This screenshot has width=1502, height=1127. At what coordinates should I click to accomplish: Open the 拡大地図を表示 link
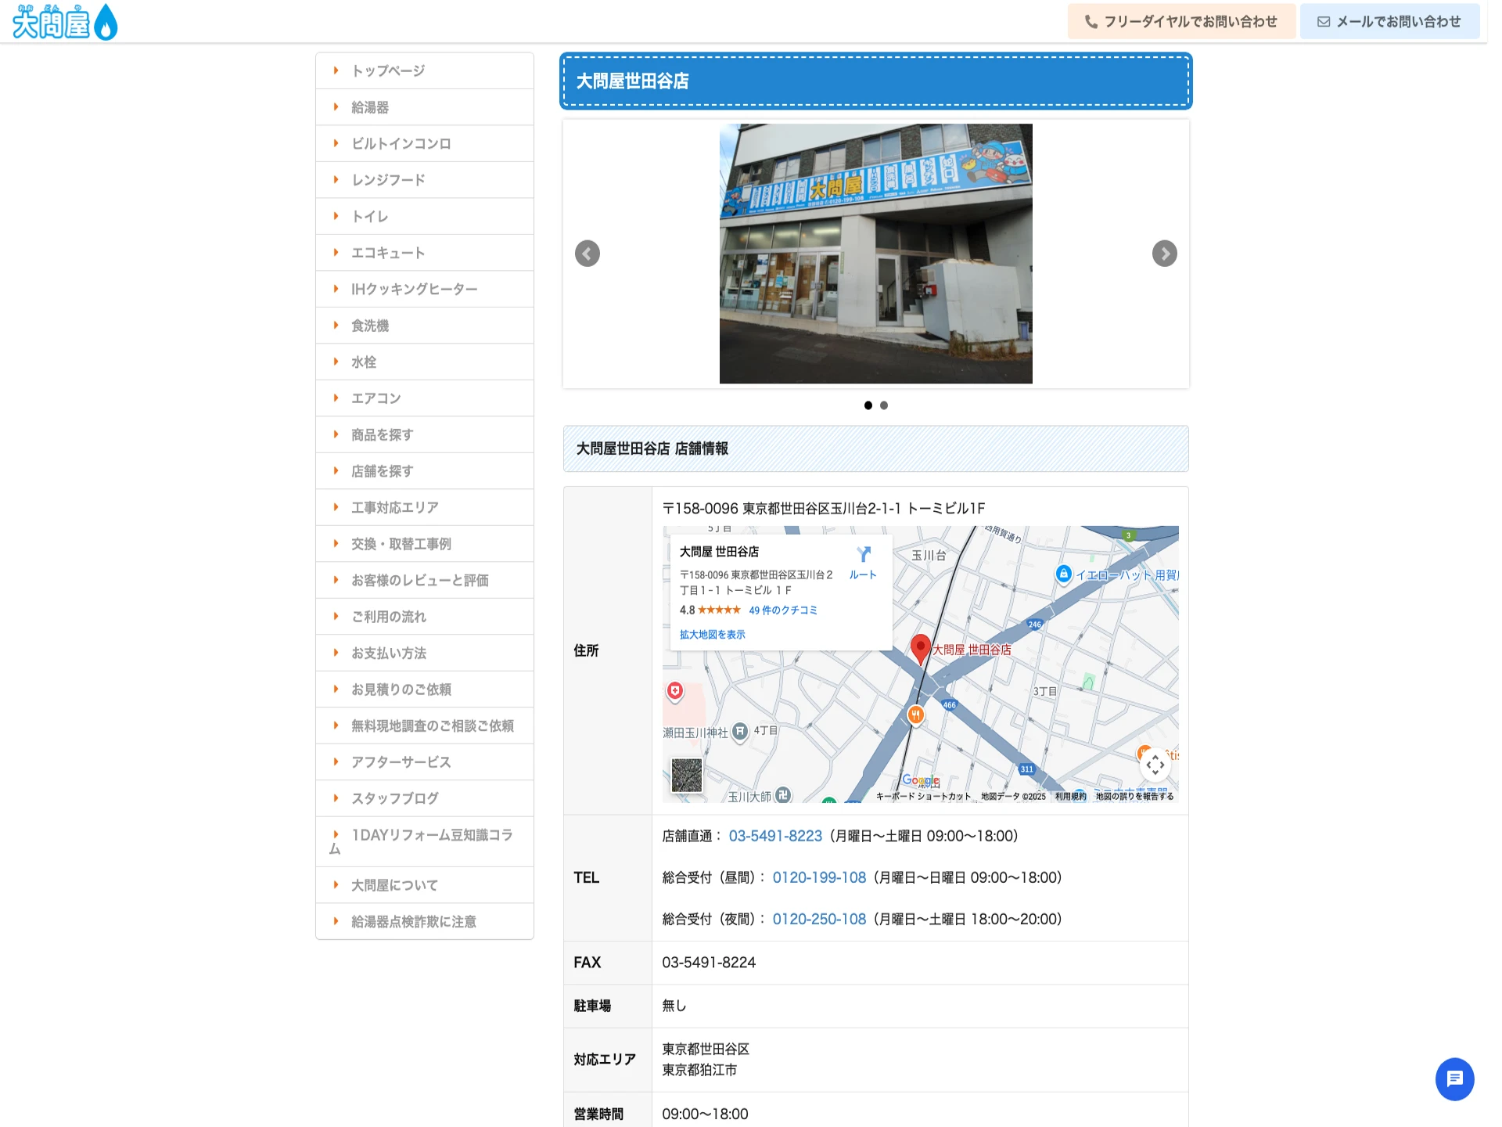pyautogui.click(x=711, y=634)
